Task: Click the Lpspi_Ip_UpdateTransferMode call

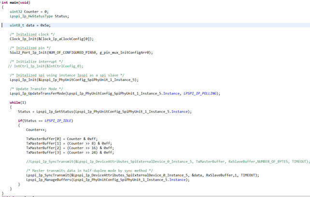Action: [x=115, y=94]
